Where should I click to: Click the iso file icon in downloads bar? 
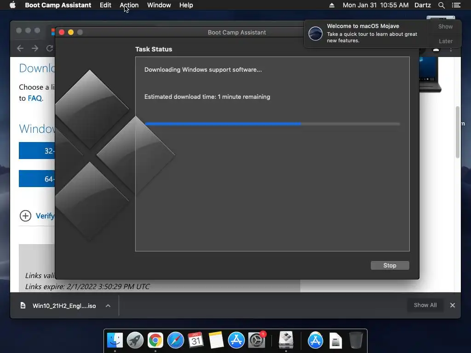pyautogui.click(x=23, y=306)
